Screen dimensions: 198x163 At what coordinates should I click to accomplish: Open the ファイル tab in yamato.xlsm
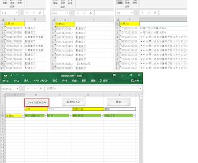click(5, 81)
